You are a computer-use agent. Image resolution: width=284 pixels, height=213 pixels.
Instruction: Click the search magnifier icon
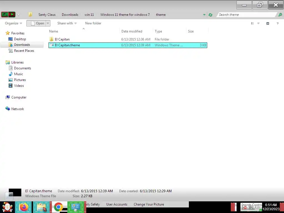pyautogui.click(x=280, y=15)
